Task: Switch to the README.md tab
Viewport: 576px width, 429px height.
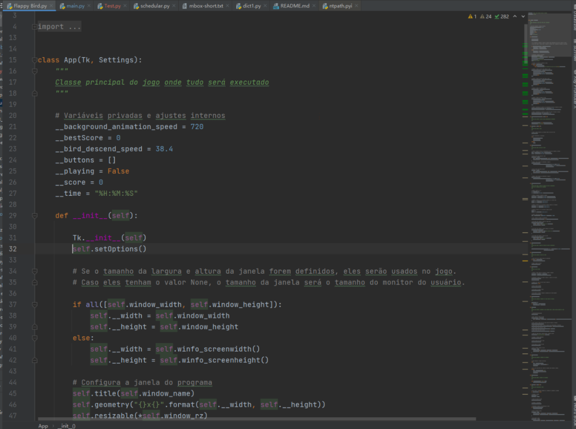Action: 294,6
